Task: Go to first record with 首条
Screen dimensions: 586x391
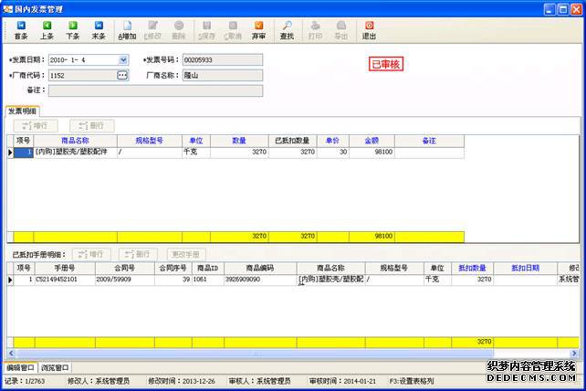Action: 20,30
